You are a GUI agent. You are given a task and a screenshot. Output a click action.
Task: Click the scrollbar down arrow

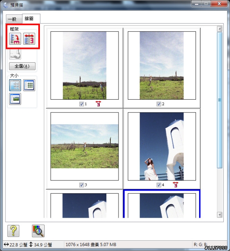(x=219, y=215)
